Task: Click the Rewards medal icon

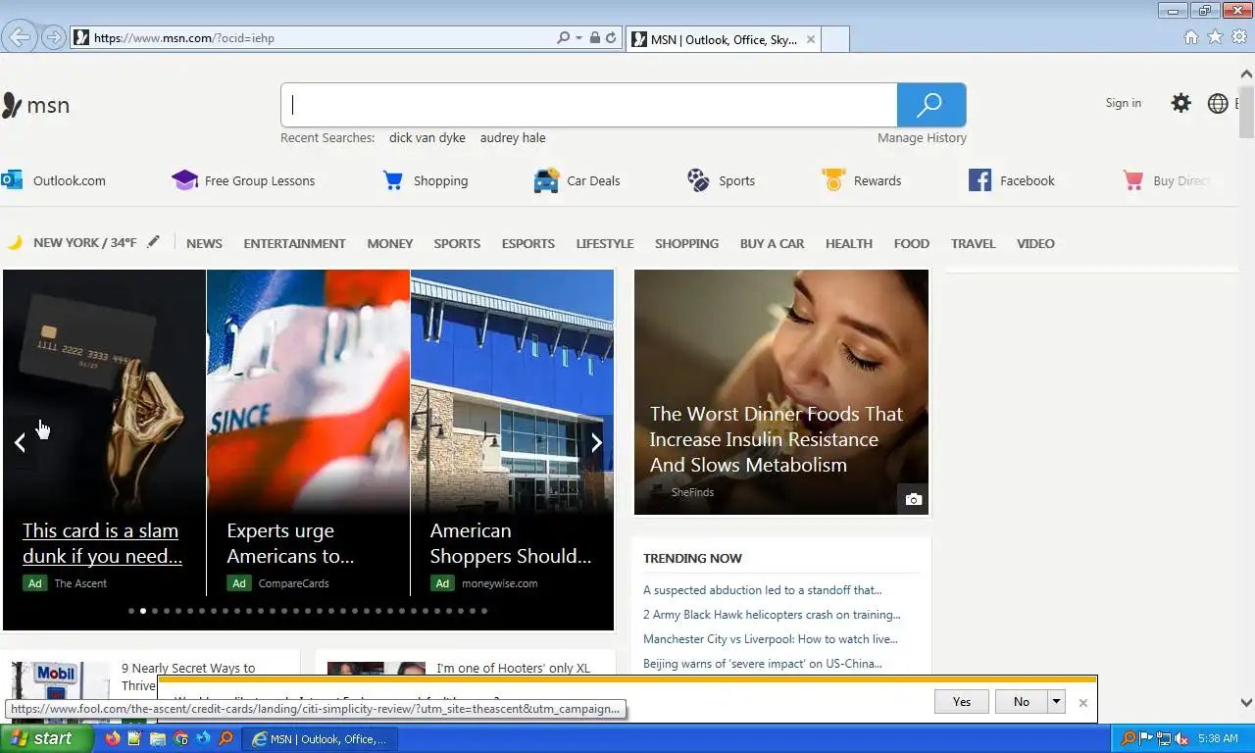Action: [x=833, y=180]
